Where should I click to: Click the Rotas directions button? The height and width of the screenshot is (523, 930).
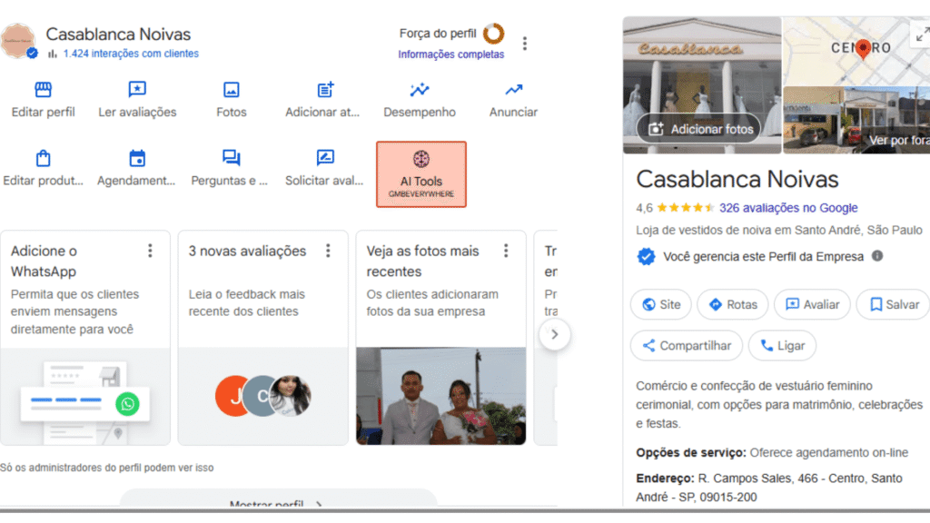coord(733,304)
